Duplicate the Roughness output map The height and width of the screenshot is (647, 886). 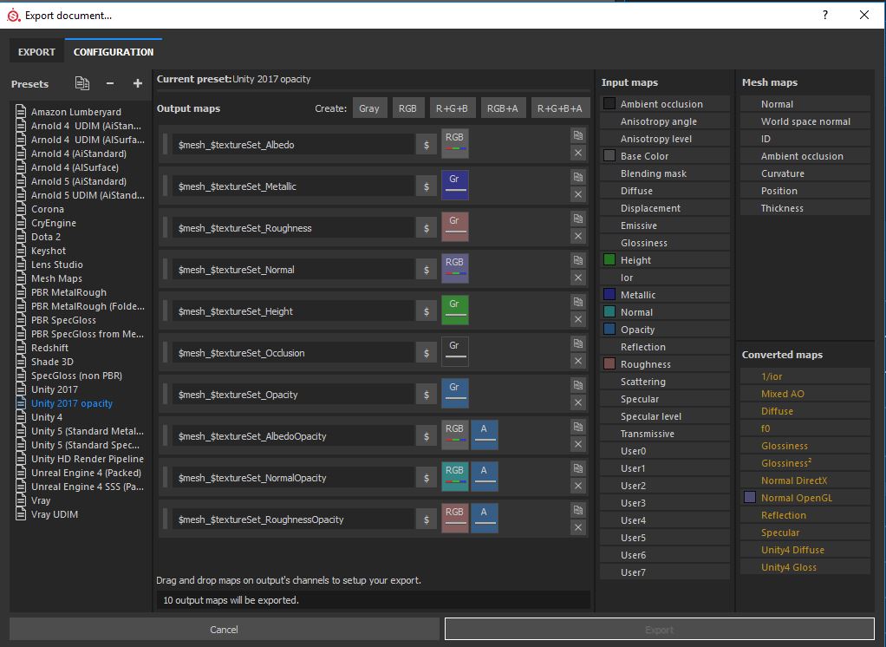(x=578, y=219)
